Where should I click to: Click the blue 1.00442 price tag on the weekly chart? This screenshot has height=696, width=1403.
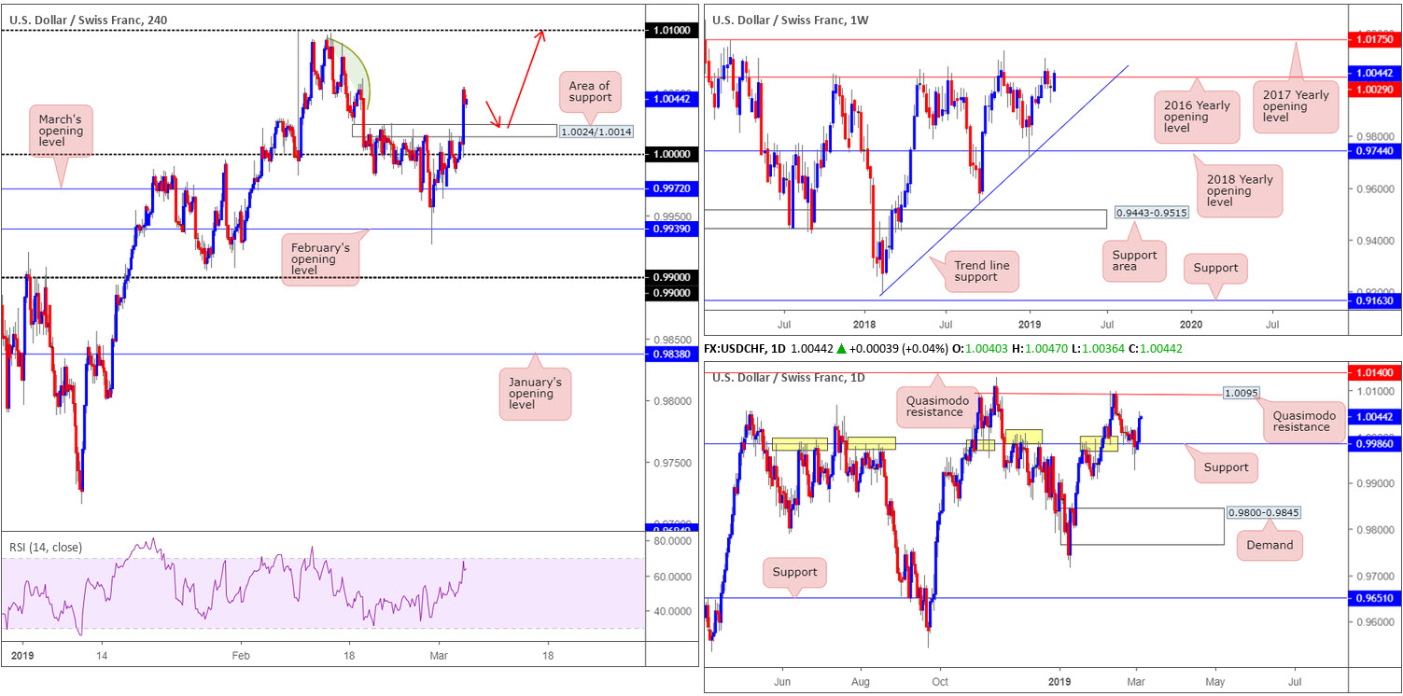[x=1375, y=73]
